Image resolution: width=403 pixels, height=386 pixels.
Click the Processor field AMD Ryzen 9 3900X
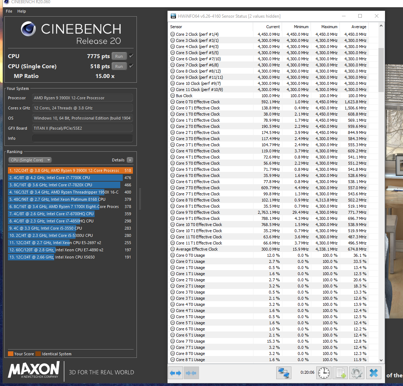82,98
